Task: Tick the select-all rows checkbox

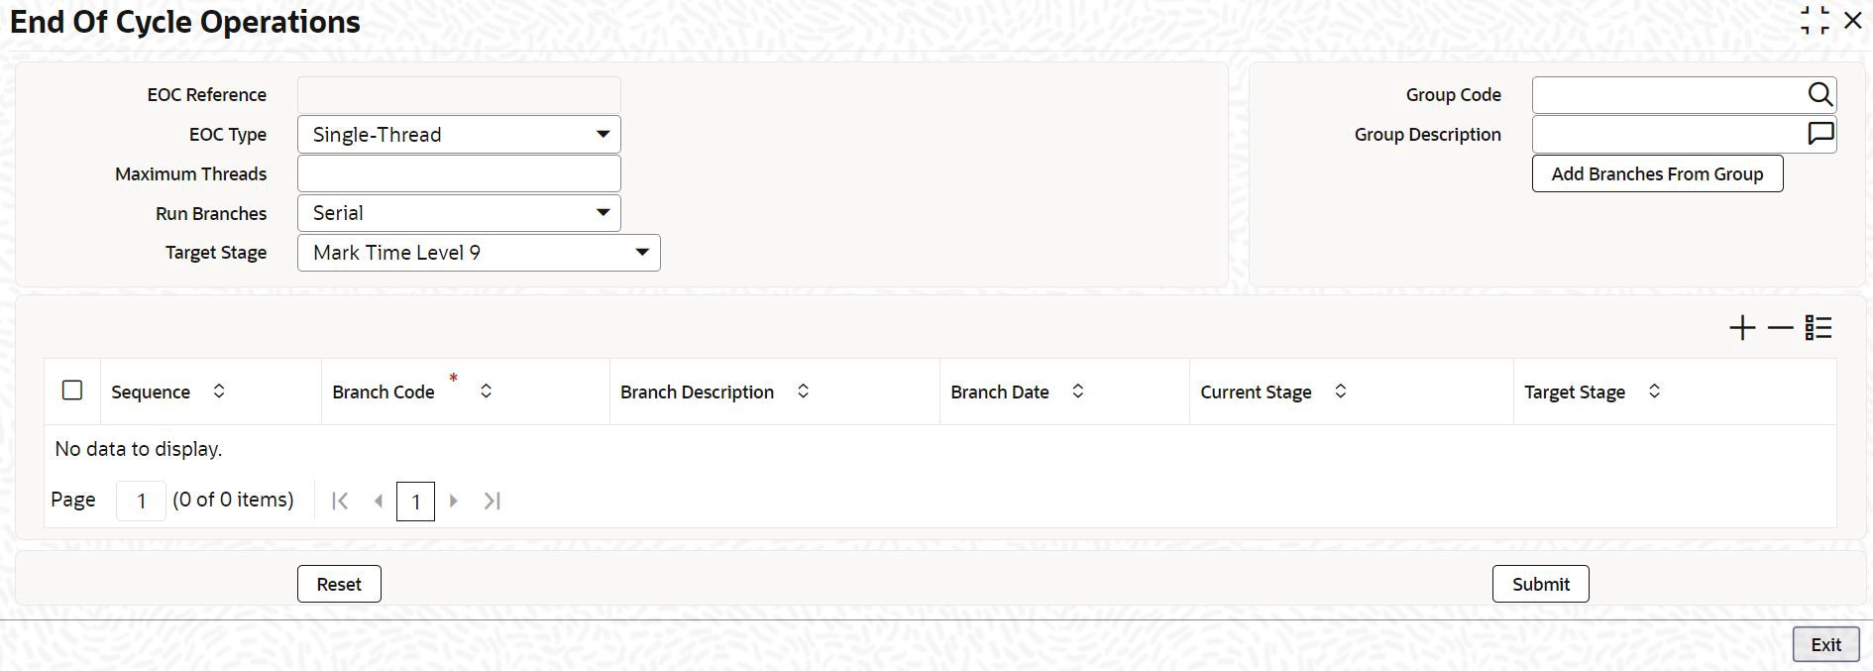Action: 72,391
